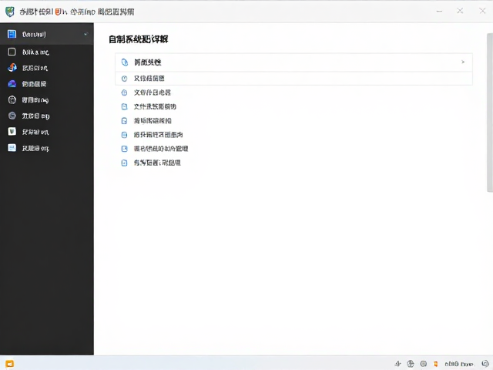Click the document icon of the fourth list row
The image size is (493, 370).
(x=125, y=106)
